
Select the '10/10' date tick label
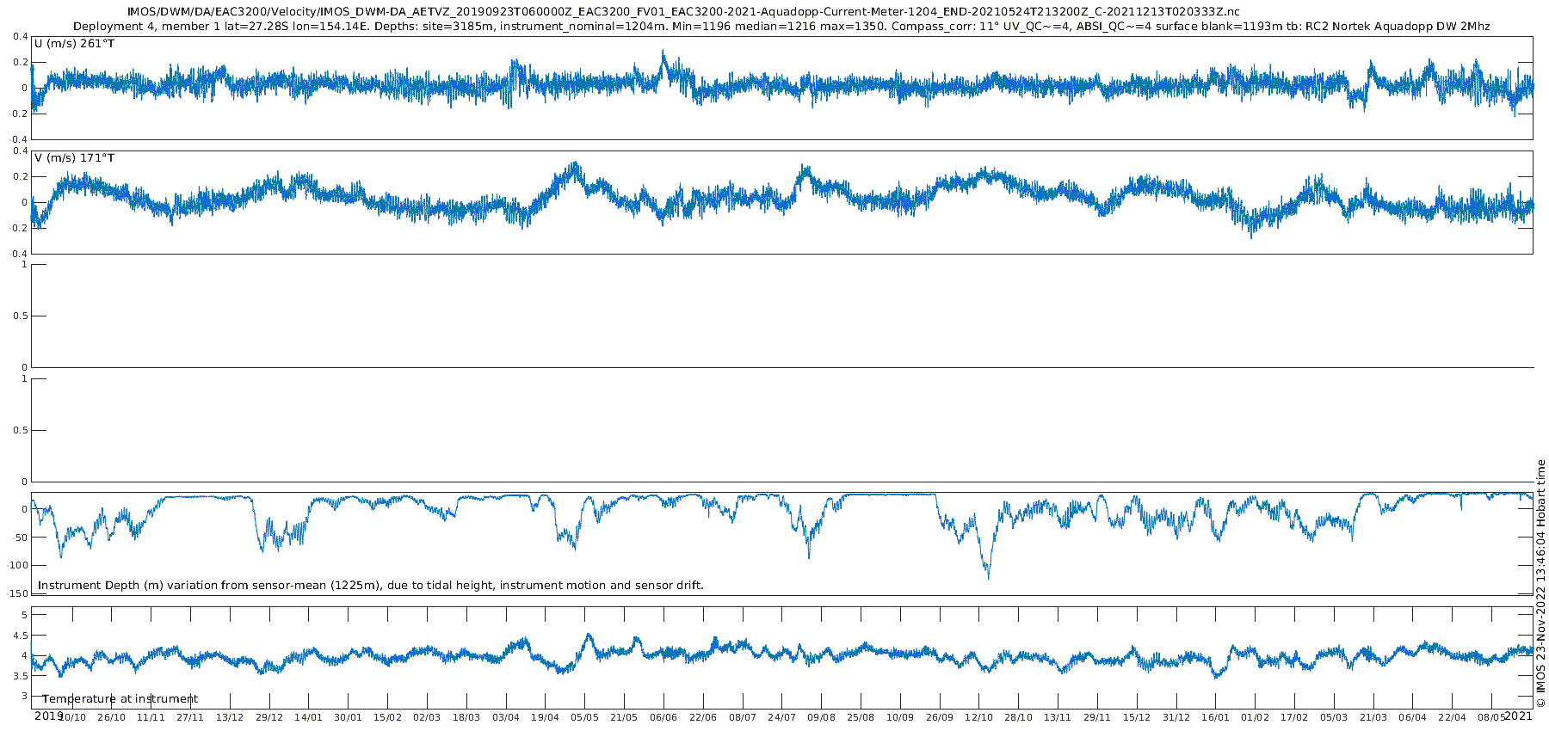point(72,717)
